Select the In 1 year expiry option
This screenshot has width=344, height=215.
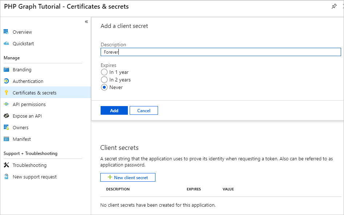[104, 72]
